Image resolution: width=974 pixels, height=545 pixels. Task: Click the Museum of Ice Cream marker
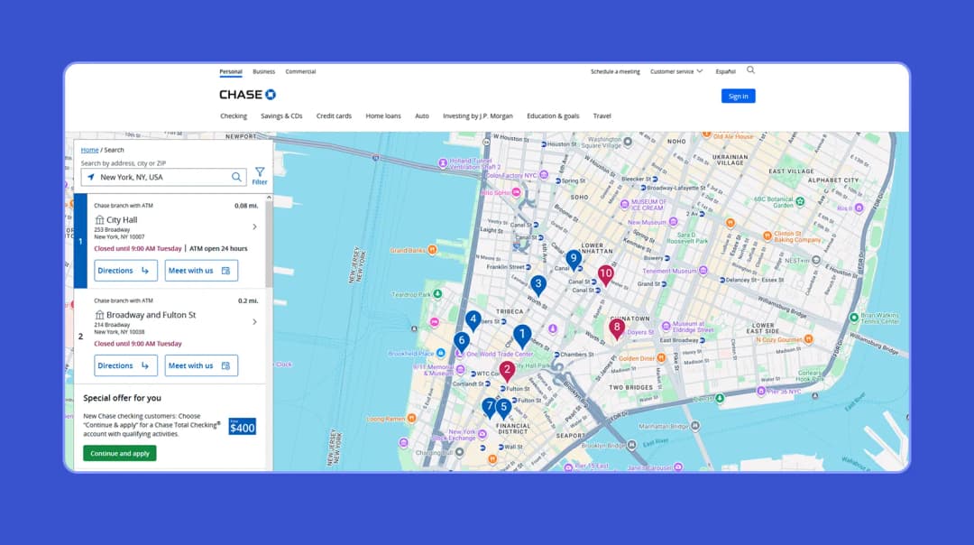[624, 204]
